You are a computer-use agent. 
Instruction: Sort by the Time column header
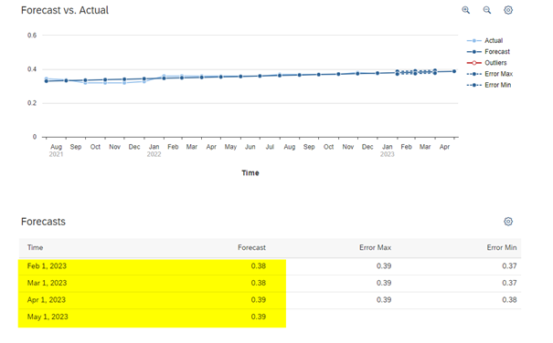pos(36,247)
